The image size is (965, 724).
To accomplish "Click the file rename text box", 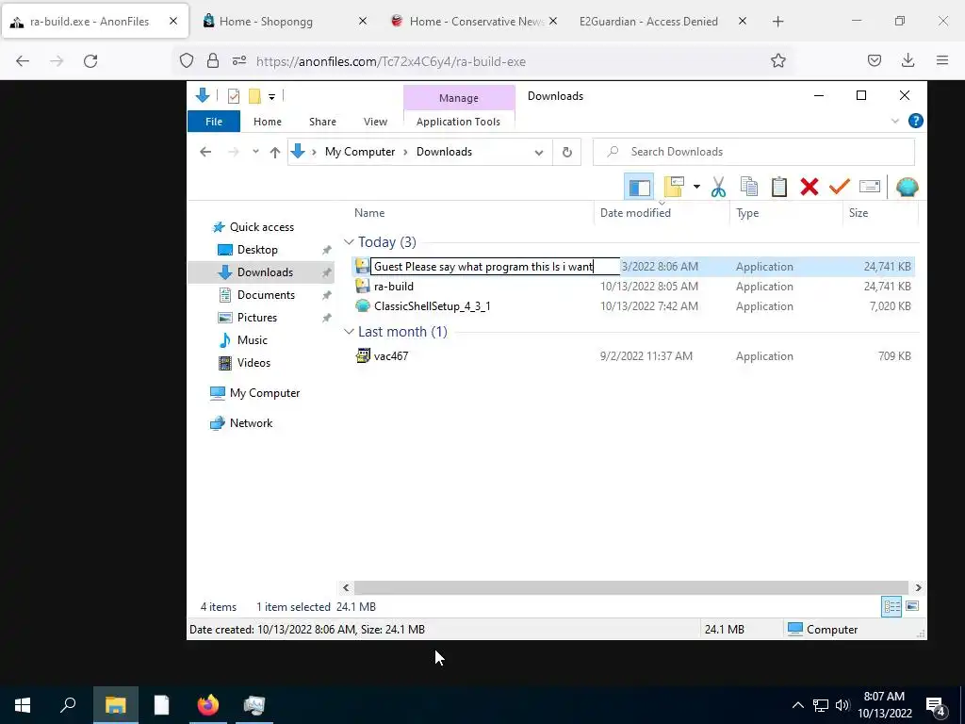I will pyautogui.click(x=495, y=267).
